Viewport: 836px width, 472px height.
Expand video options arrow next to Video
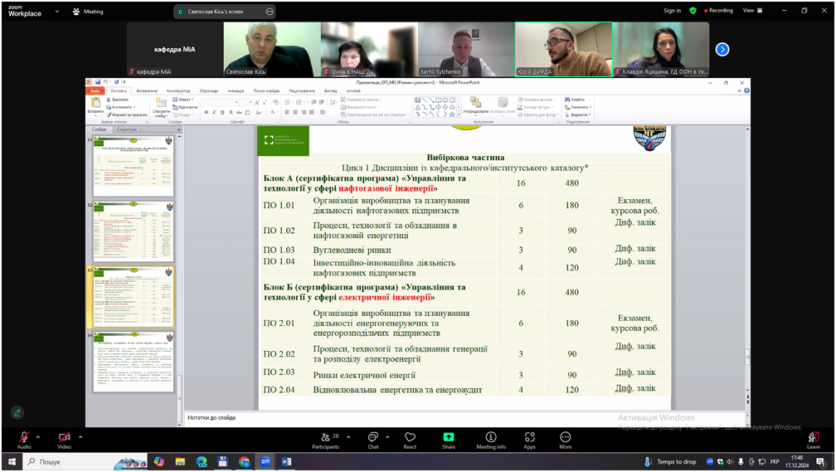coord(80,437)
